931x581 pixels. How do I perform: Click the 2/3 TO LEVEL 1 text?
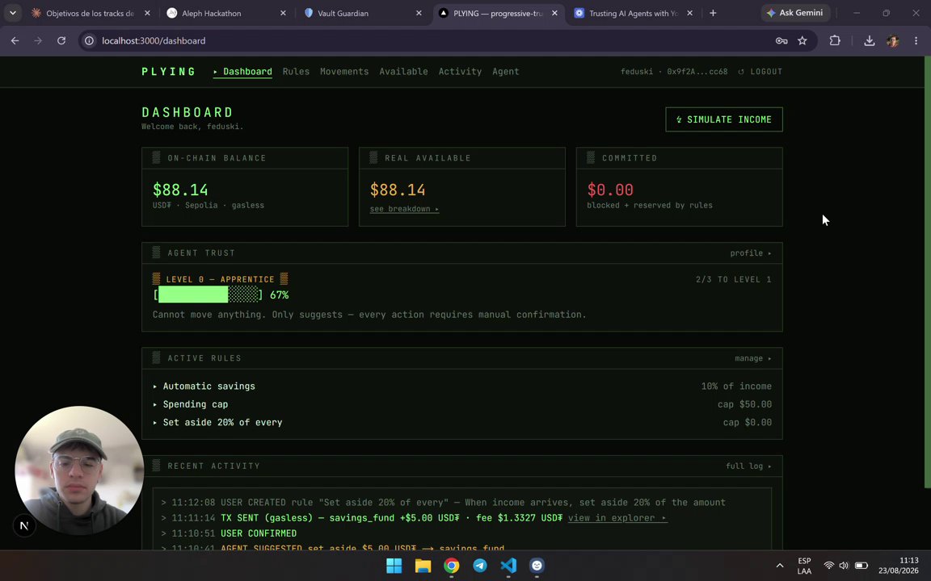[x=733, y=279]
